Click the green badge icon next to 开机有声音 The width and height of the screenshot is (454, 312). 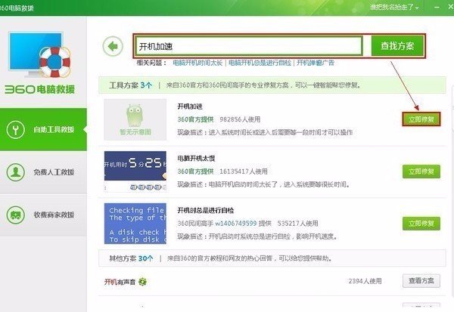142,281
